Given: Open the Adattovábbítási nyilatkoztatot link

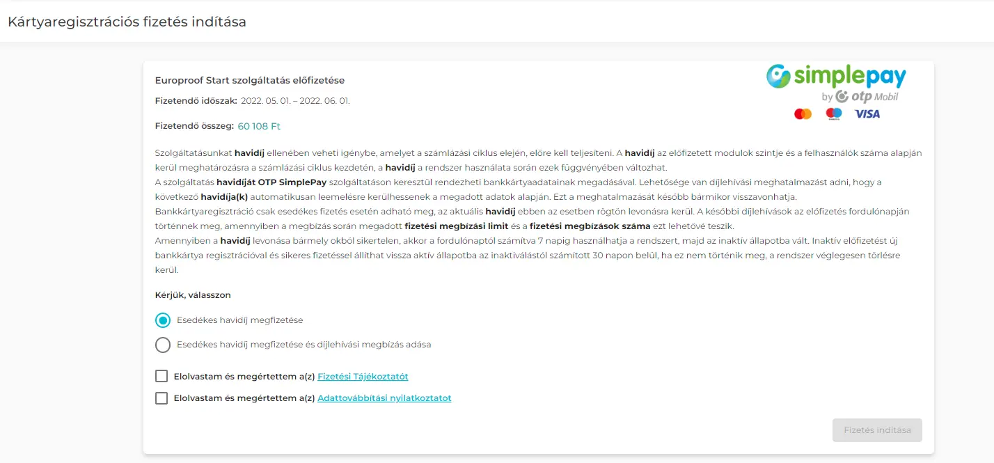Looking at the screenshot, I should (x=384, y=398).
